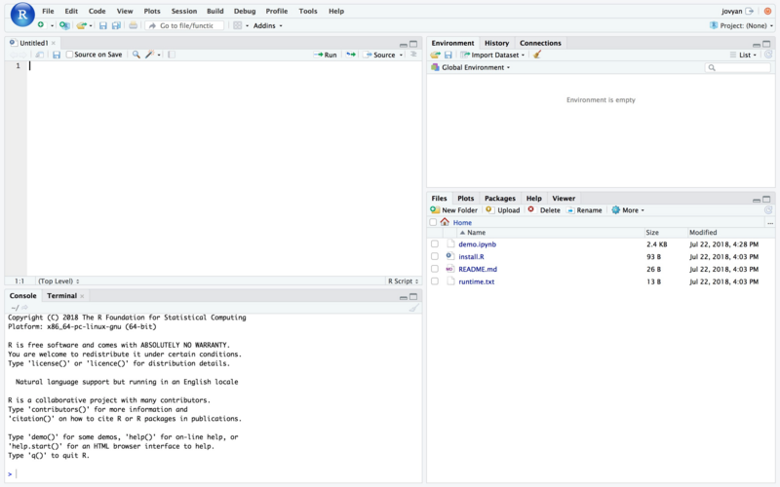Check the box next to demo.ipynb
The width and height of the screenshot is (780, 487).
(x=435, y=244)
